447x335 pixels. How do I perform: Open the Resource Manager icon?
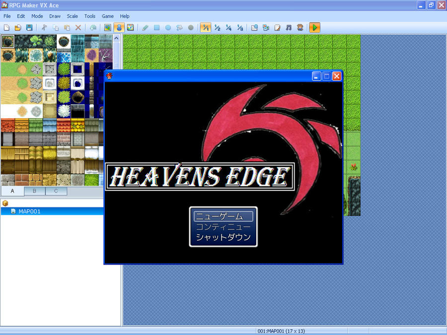(x=267, y=27)
